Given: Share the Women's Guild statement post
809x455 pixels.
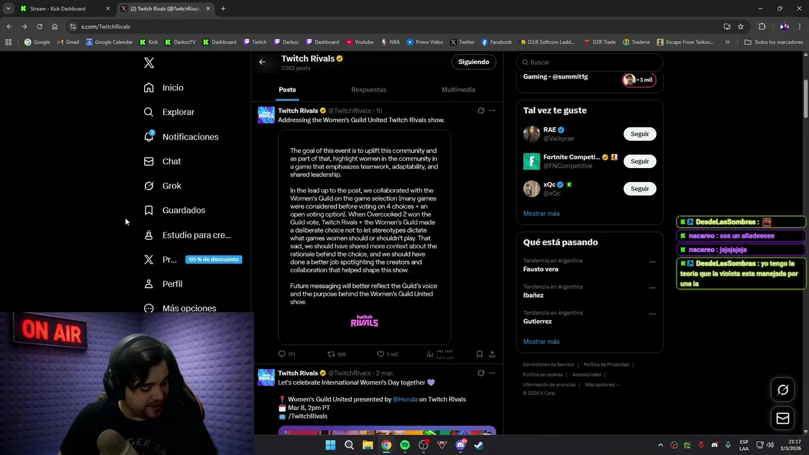Looking at the screenshot, I should pos(492,355).
